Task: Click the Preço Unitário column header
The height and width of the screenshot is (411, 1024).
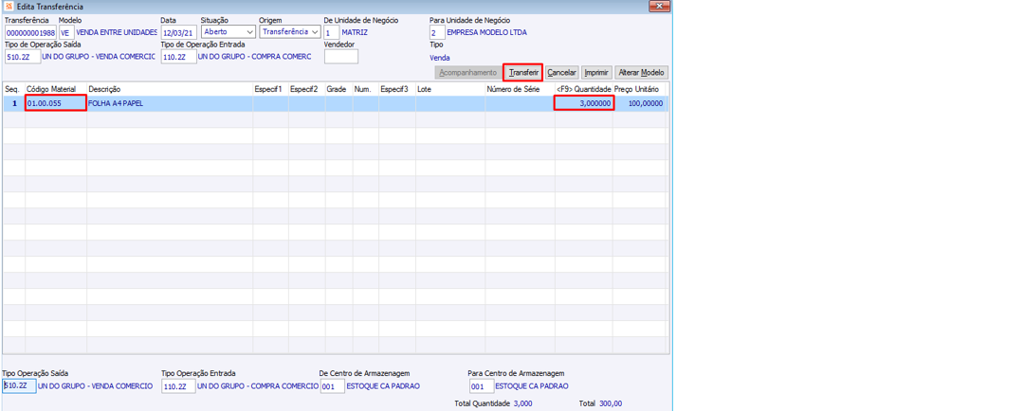Action: coord(639,89)
